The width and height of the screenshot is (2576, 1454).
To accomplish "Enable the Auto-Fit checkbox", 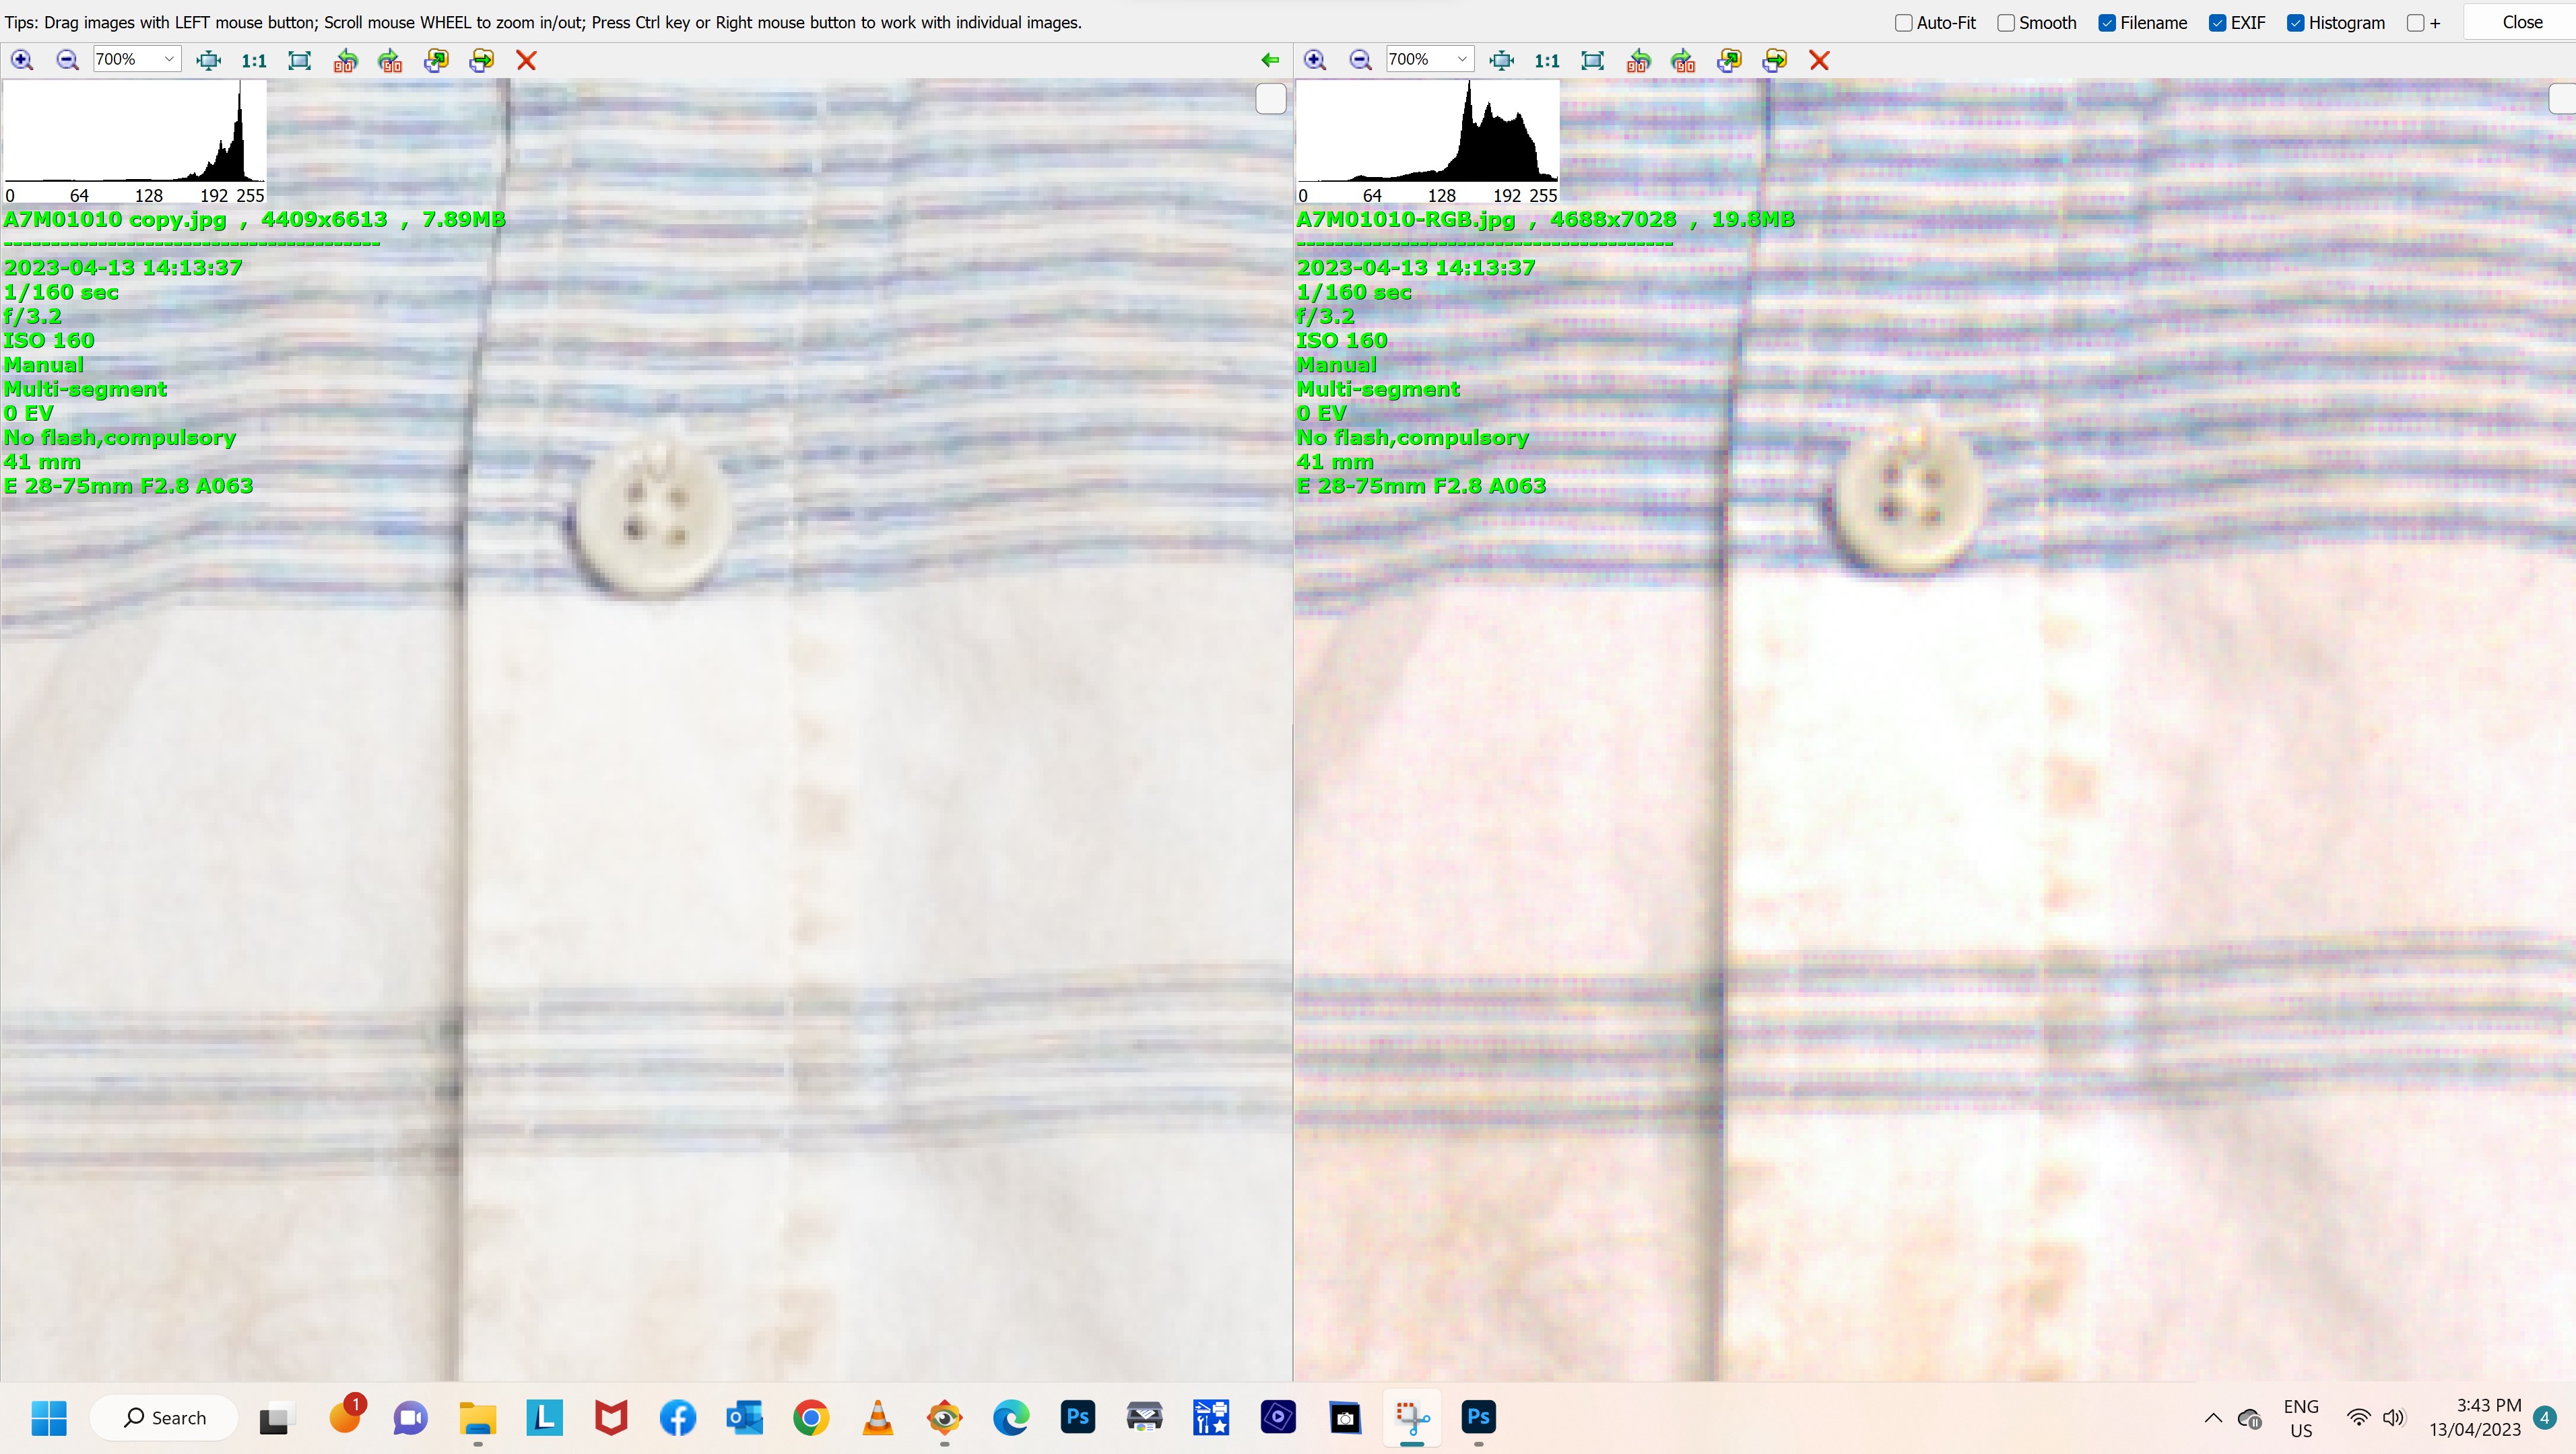I will click(1904, 23).
